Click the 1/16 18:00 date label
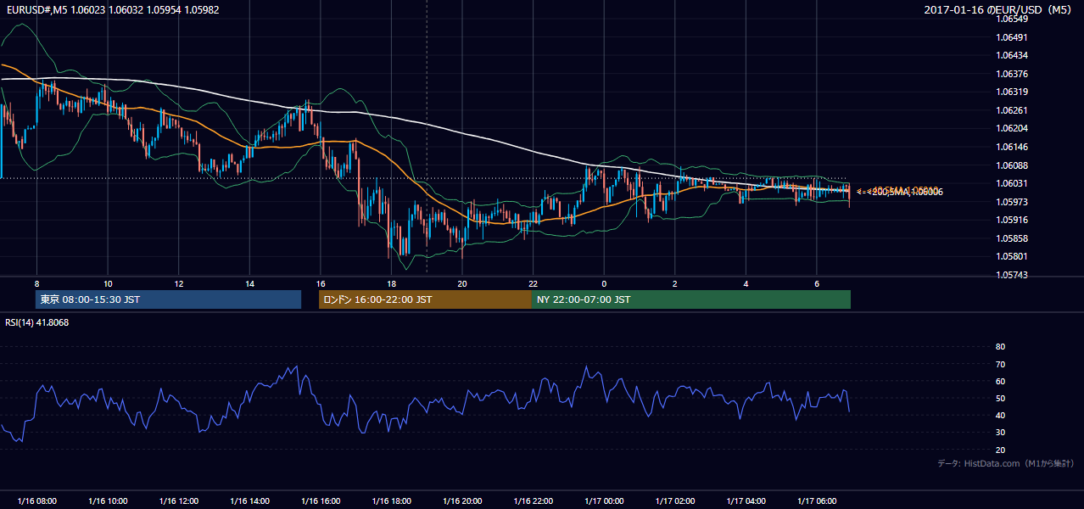The image size is (1084, 509). pos(391,501)
